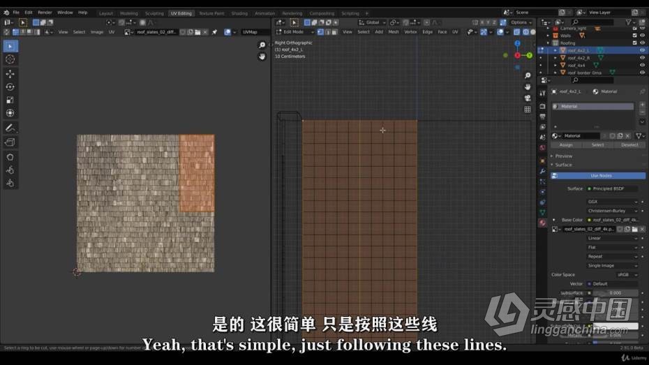Click the 3D viewport pan hand icon
Viewport: 649px width, 365px height.
click(528, 87)
